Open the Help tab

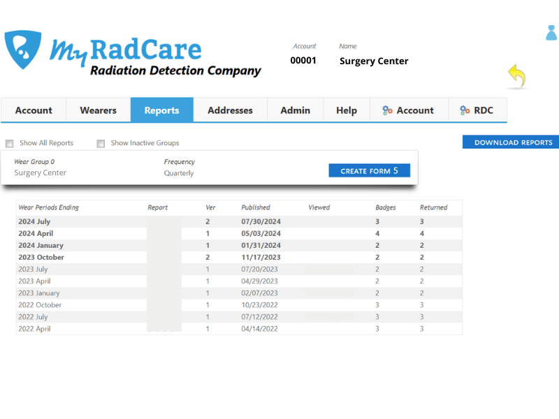[346, 110]
